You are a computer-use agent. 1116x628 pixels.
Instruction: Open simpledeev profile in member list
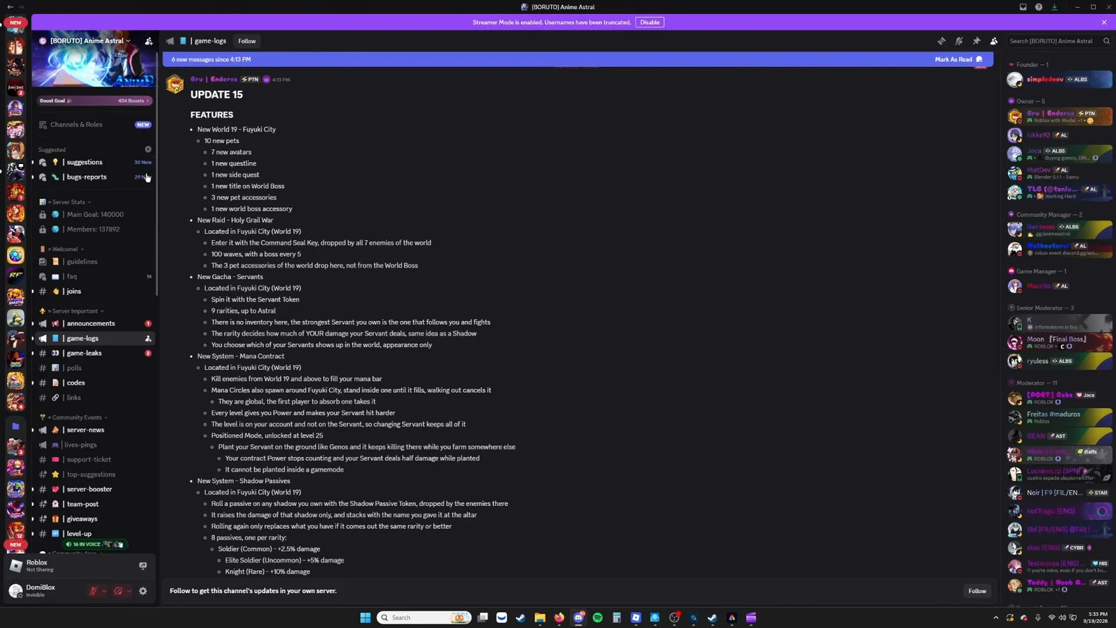pyautogui.click(x=1059, y=80)
